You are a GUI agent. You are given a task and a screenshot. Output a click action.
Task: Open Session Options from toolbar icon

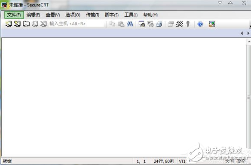[171, 24]
